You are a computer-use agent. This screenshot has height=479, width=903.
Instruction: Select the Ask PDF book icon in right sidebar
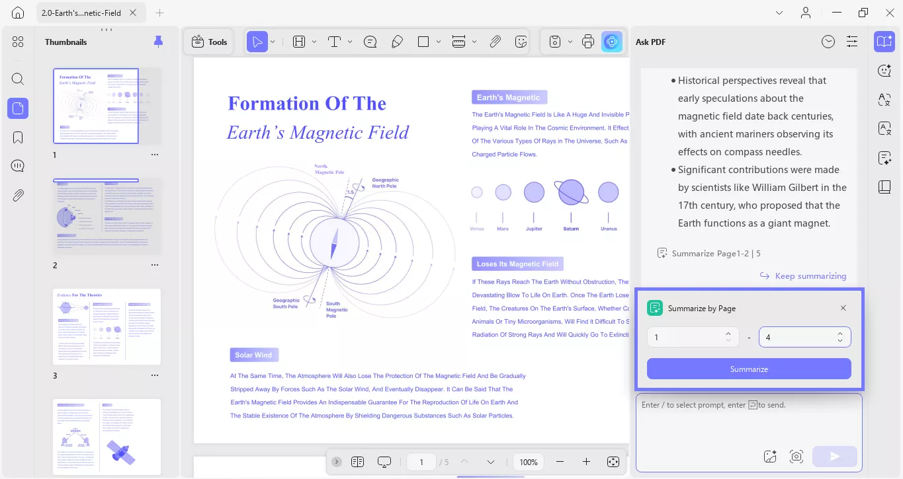tap(884, 42)
